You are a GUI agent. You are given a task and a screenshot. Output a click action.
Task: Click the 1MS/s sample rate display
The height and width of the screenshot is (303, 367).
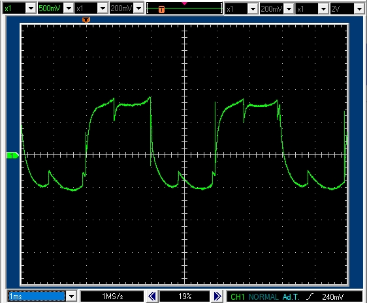tap(112, 296)
